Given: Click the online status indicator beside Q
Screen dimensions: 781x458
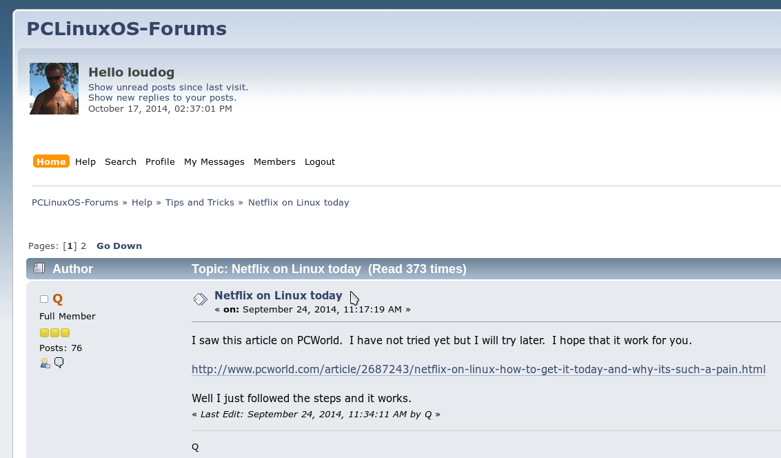Looking at the screenshot, I should [x=44, y=299].
